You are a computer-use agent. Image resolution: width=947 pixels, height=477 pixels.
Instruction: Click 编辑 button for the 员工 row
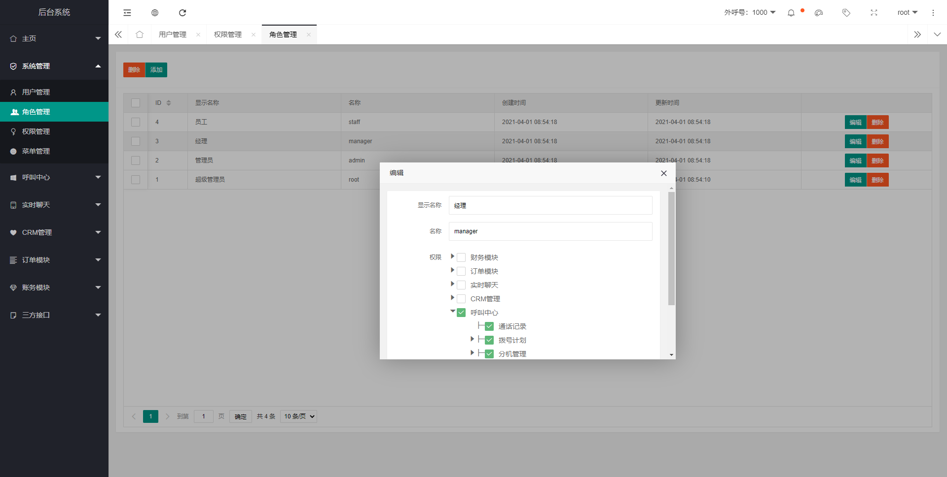[855, 122]
